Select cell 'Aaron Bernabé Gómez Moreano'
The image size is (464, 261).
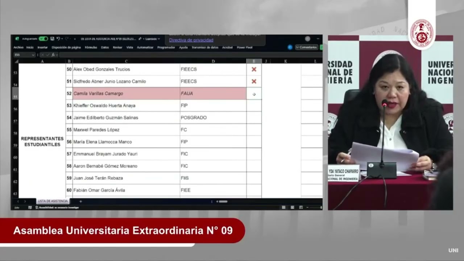[126, 166]
